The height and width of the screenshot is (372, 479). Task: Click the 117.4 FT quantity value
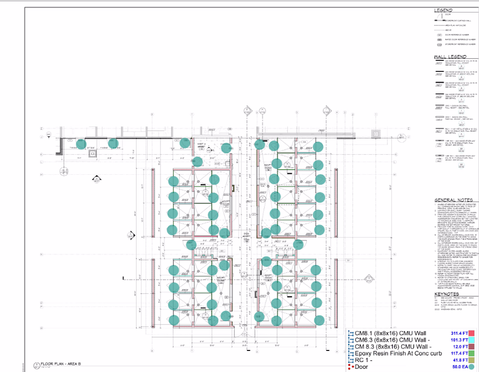click(x=459, y=354)
